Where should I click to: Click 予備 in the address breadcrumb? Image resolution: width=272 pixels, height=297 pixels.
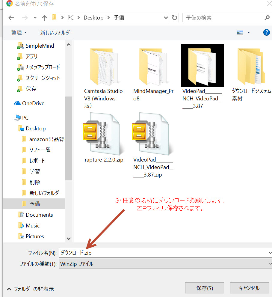click(119, 18)
